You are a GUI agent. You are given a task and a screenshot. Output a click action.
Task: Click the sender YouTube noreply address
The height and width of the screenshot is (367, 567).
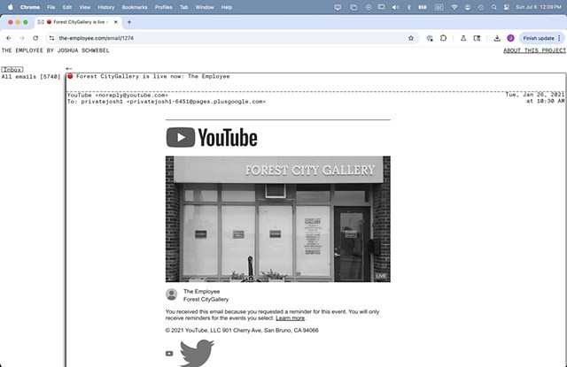pos(118,96)
